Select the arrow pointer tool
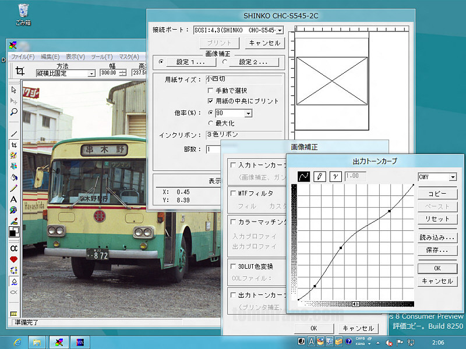The height and width of the screenshot is (349, 466). click(14, 90)
